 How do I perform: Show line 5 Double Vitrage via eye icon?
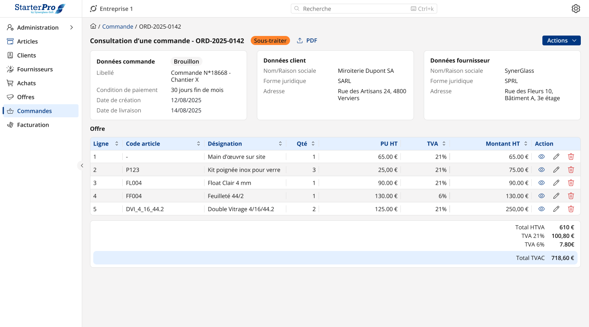(x=541, y=209)
